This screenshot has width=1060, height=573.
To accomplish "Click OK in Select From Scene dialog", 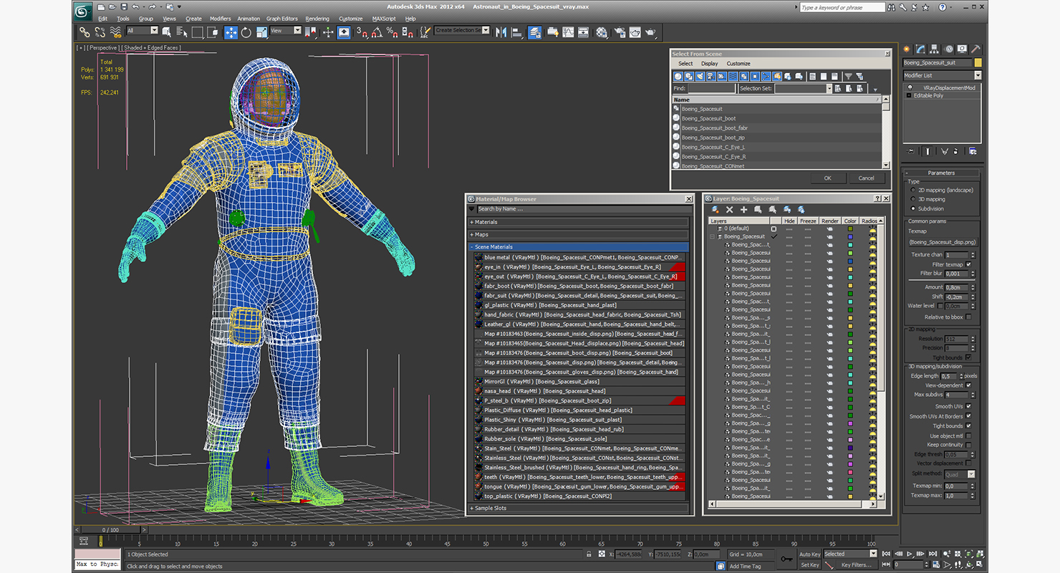I will tap(828, 178).
